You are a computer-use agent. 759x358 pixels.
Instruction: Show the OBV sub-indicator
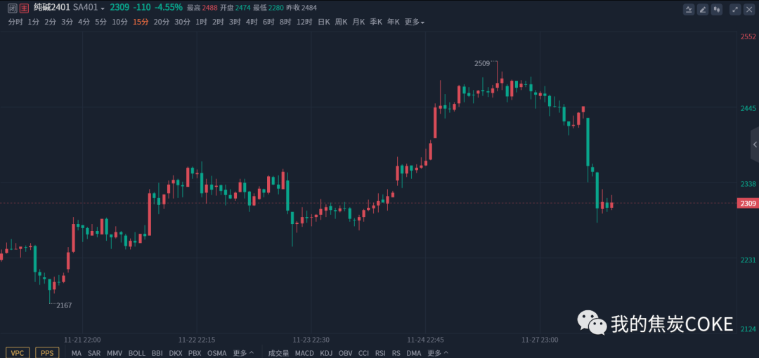click(x=346, y=353)
